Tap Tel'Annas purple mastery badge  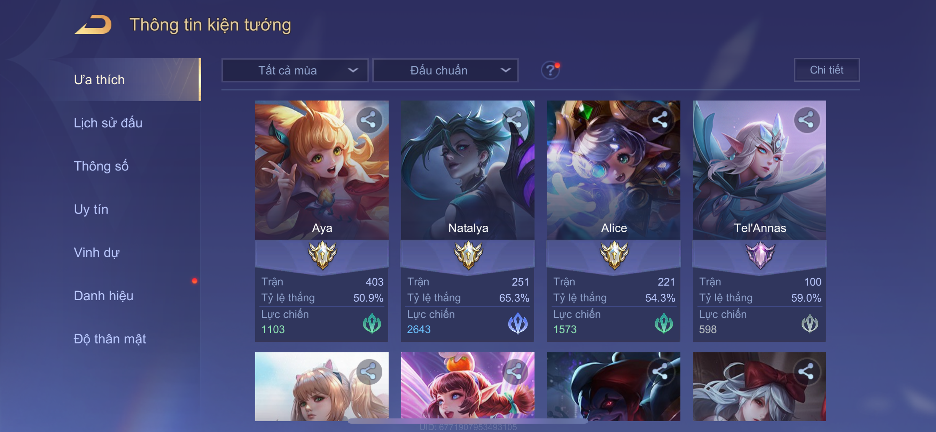(760, 255)
